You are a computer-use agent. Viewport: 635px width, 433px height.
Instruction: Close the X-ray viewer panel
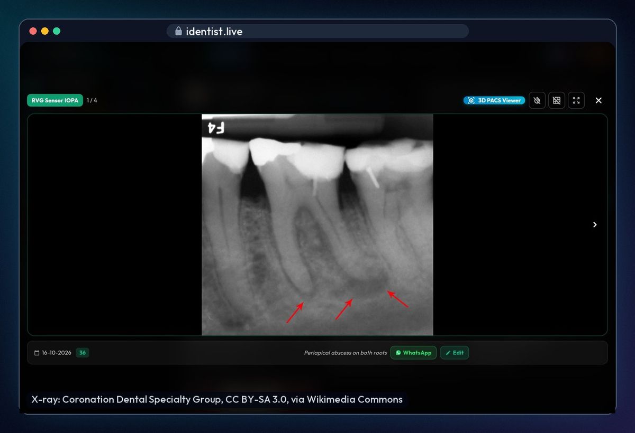click(598, 100)
